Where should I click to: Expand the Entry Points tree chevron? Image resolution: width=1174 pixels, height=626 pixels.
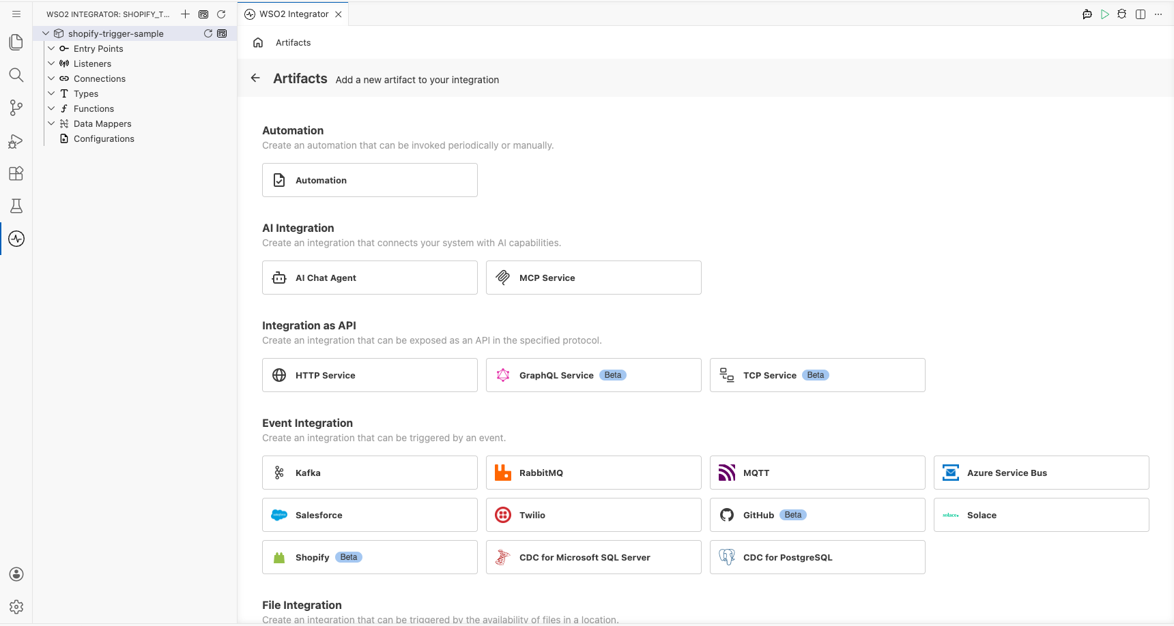click(51, 48)
